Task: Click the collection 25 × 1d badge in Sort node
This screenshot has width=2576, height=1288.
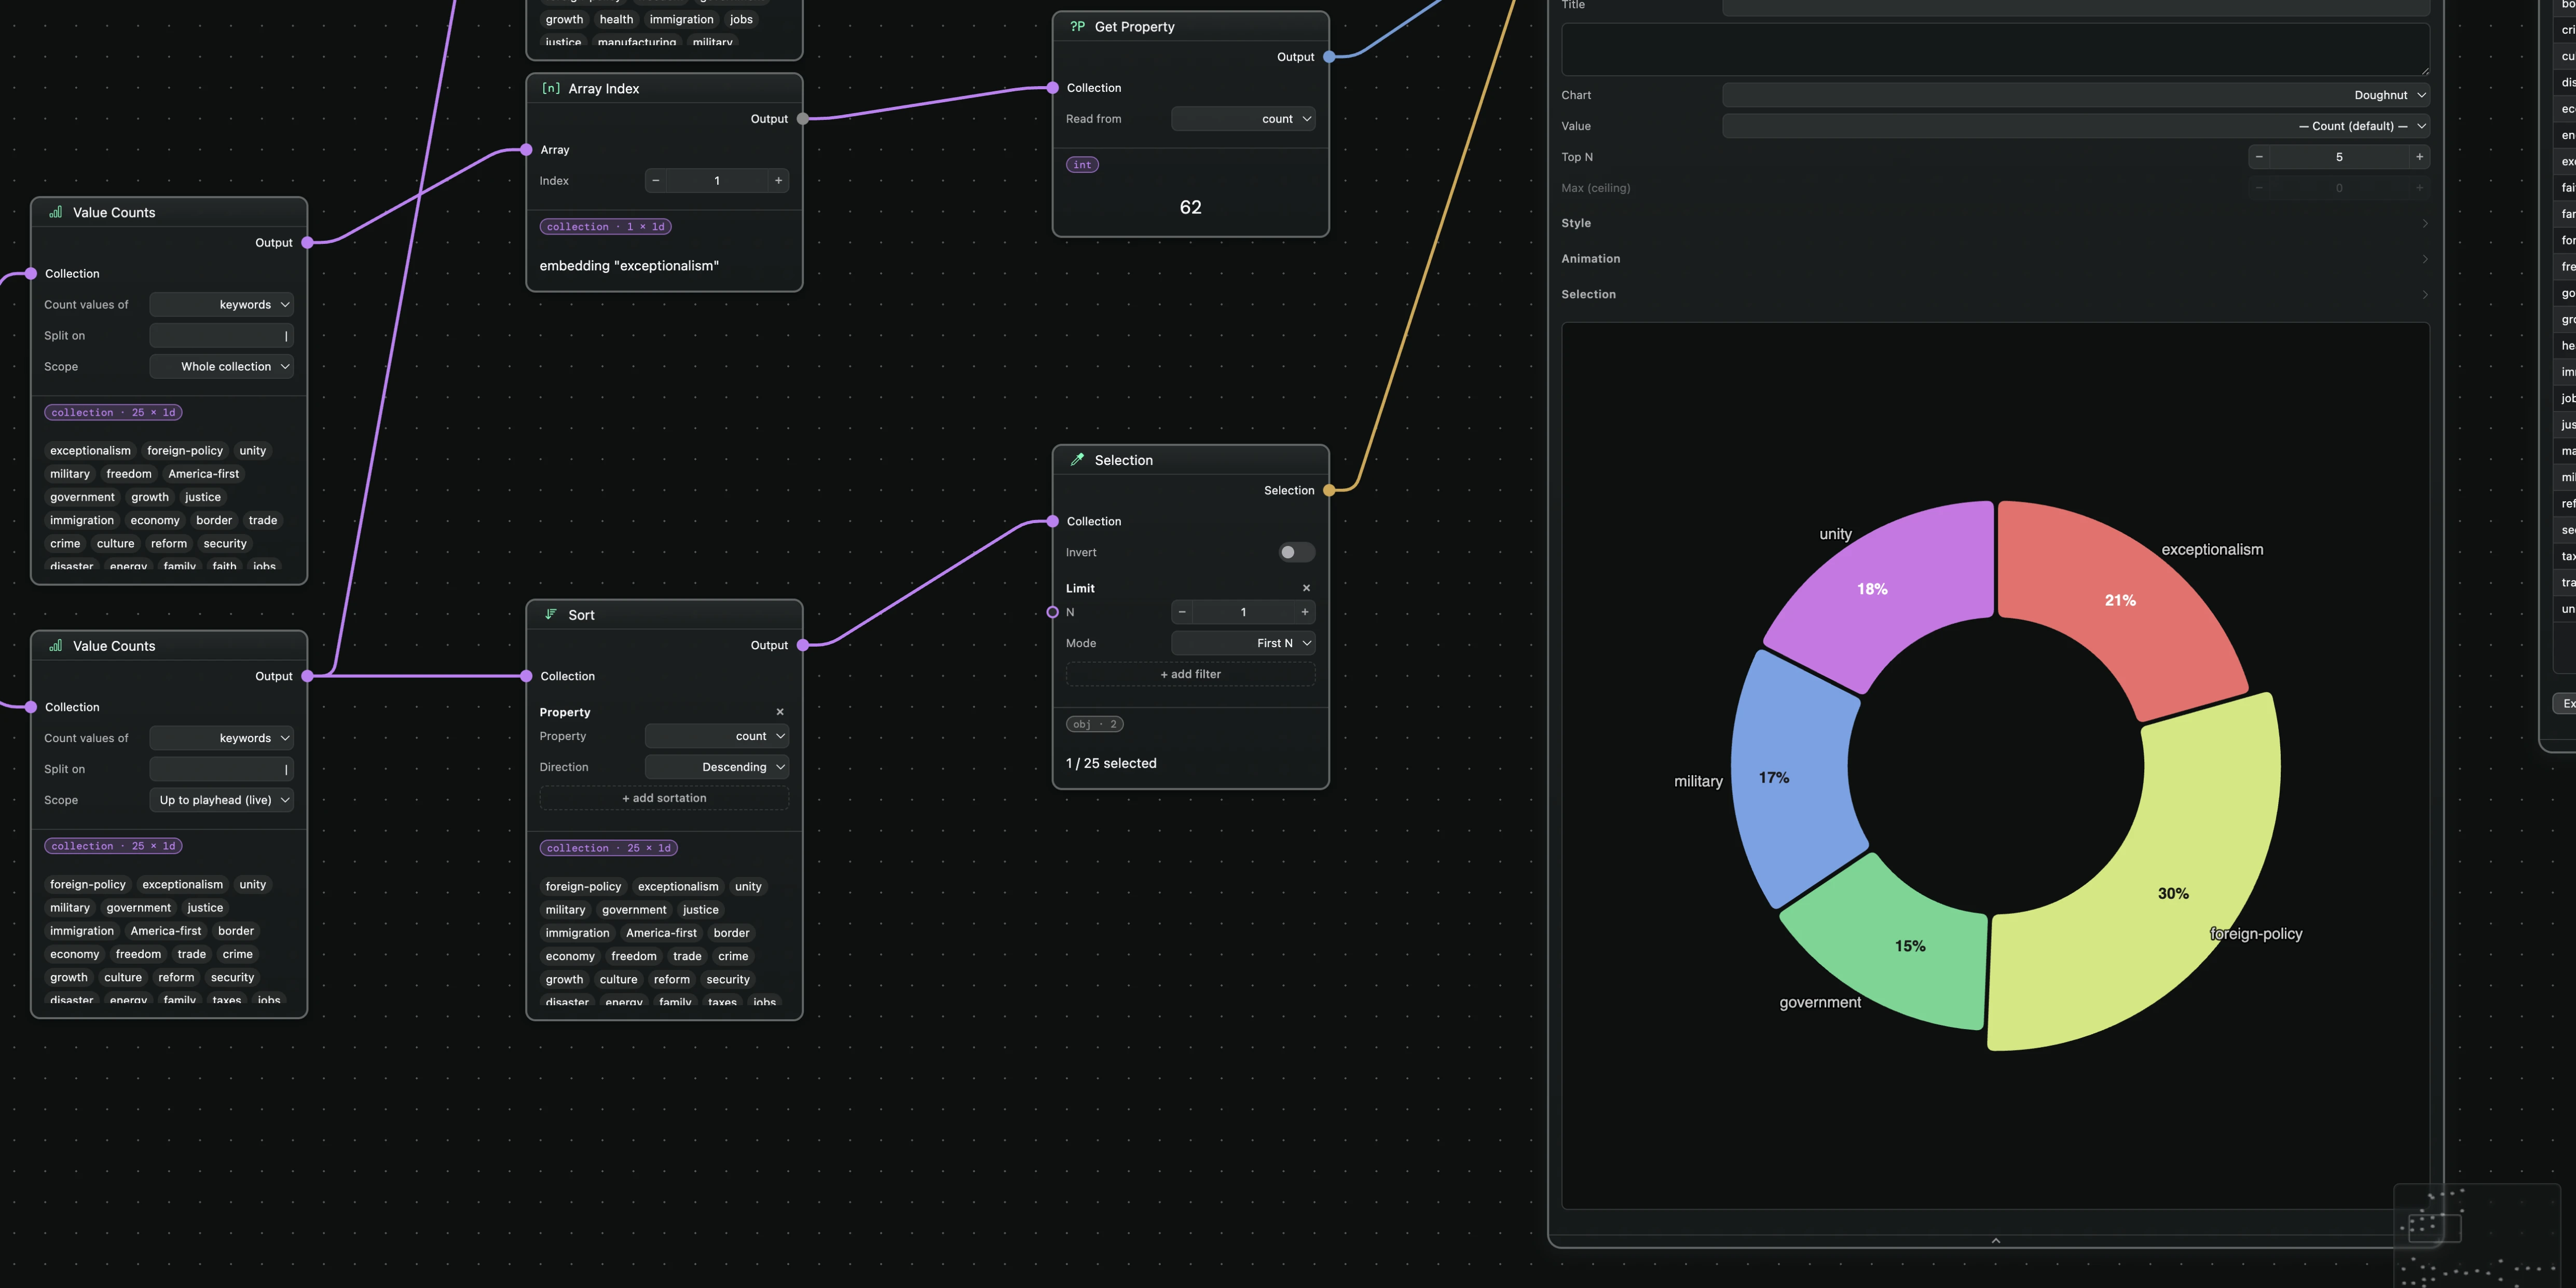Action: (x=608, y=848)
